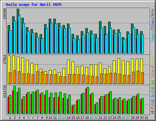Click day 23 on the x-axis
The width and height of the screenshot is (156, 121).
click(x=110, y=118)
